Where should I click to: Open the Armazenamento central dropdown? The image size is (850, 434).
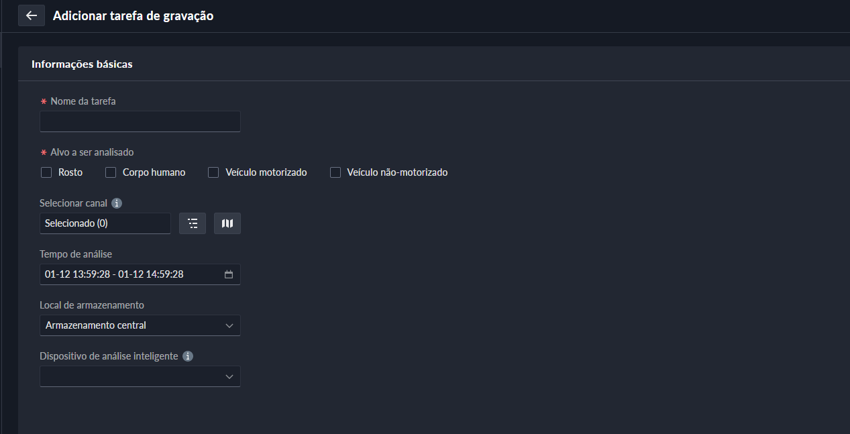(131, 325)
